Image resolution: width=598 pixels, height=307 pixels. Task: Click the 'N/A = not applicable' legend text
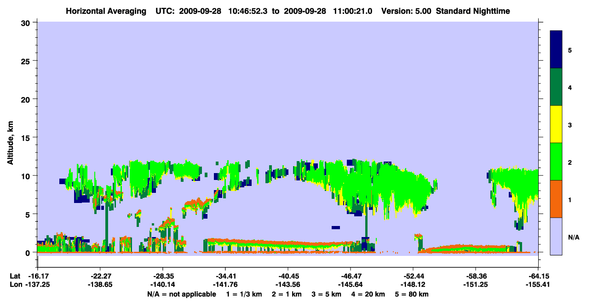tap(181, 294)
